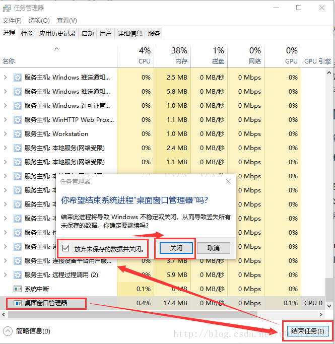Click vertical scrollbar up arrow
The height and width of the screenshot is (344, 335).
tap(329, 73)
